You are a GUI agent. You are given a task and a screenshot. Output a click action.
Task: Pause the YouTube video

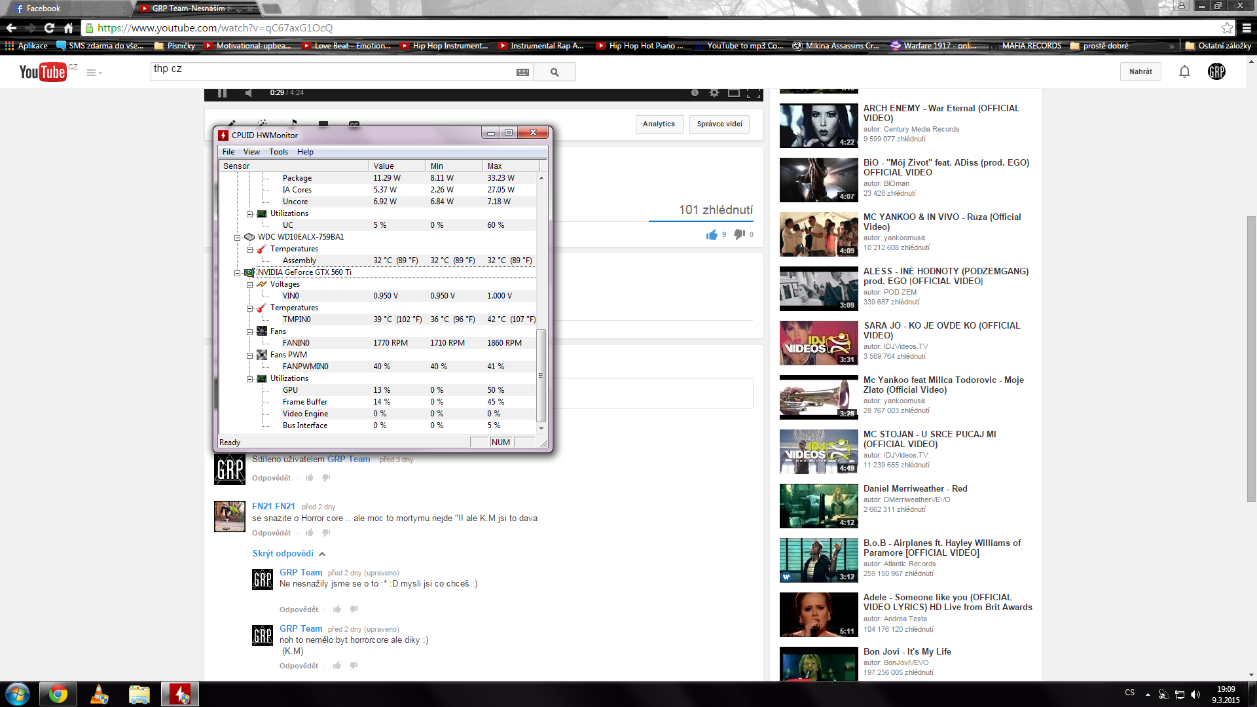[222, 93]
